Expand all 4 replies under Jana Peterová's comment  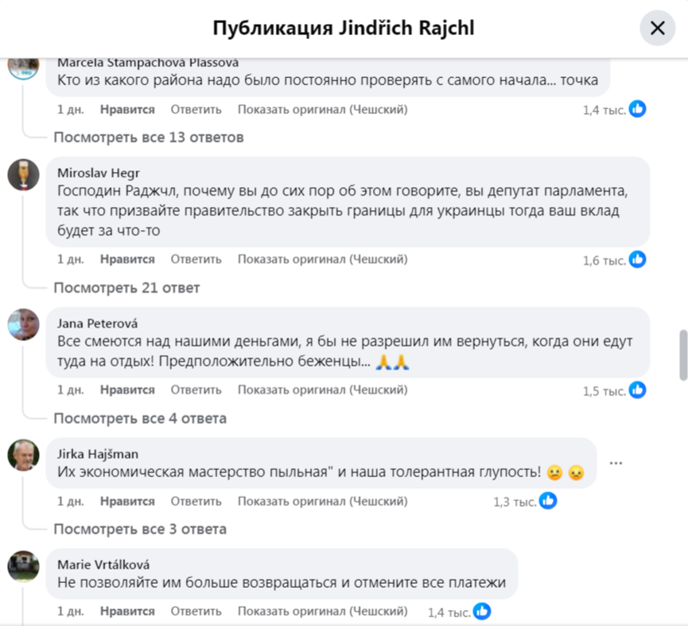pos(139,418)
